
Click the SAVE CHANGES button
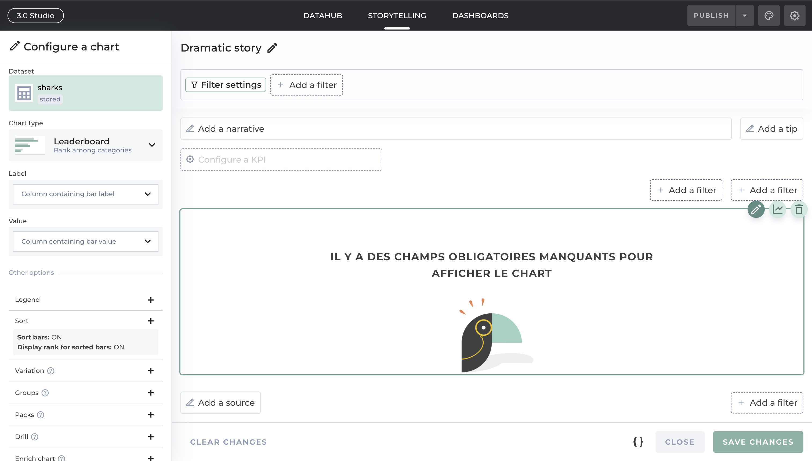tap(758, 442)
